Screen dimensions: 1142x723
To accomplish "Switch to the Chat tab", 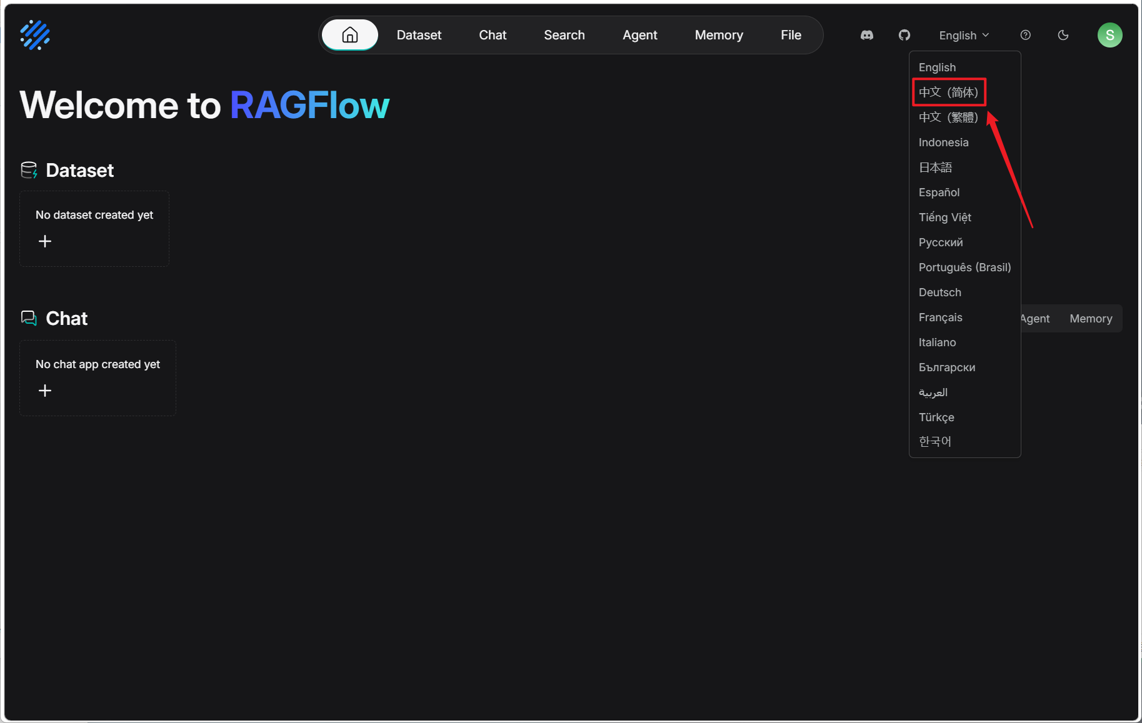I will pos(493,35).
